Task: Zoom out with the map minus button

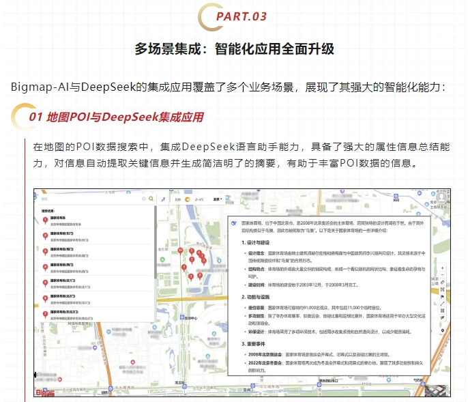Action: click(442, 275)
